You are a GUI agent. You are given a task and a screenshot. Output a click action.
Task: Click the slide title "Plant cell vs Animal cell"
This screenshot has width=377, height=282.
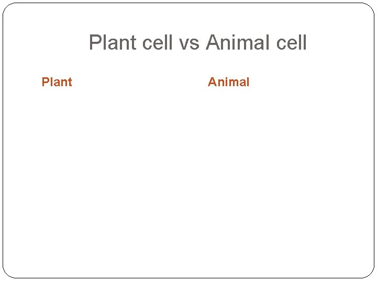(x=197, y=42)
